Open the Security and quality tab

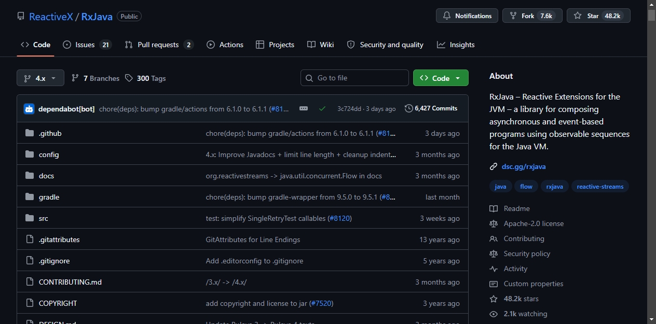385,45
